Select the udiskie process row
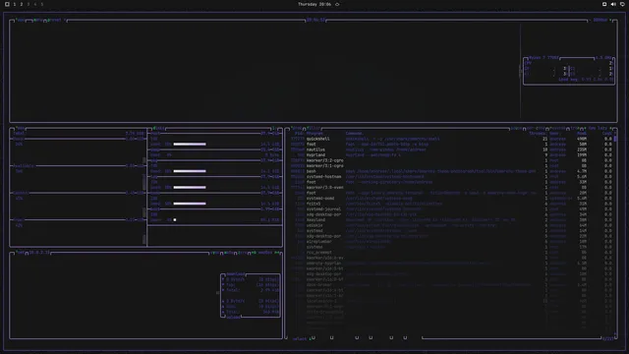 pyautogui.click(x=451, y=225)
